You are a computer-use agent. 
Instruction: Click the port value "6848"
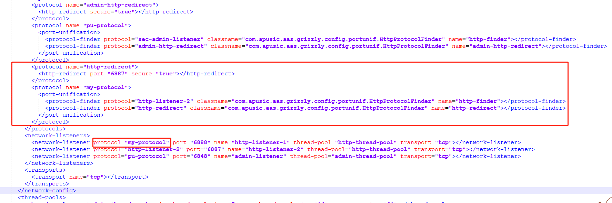tap(200, 156)
